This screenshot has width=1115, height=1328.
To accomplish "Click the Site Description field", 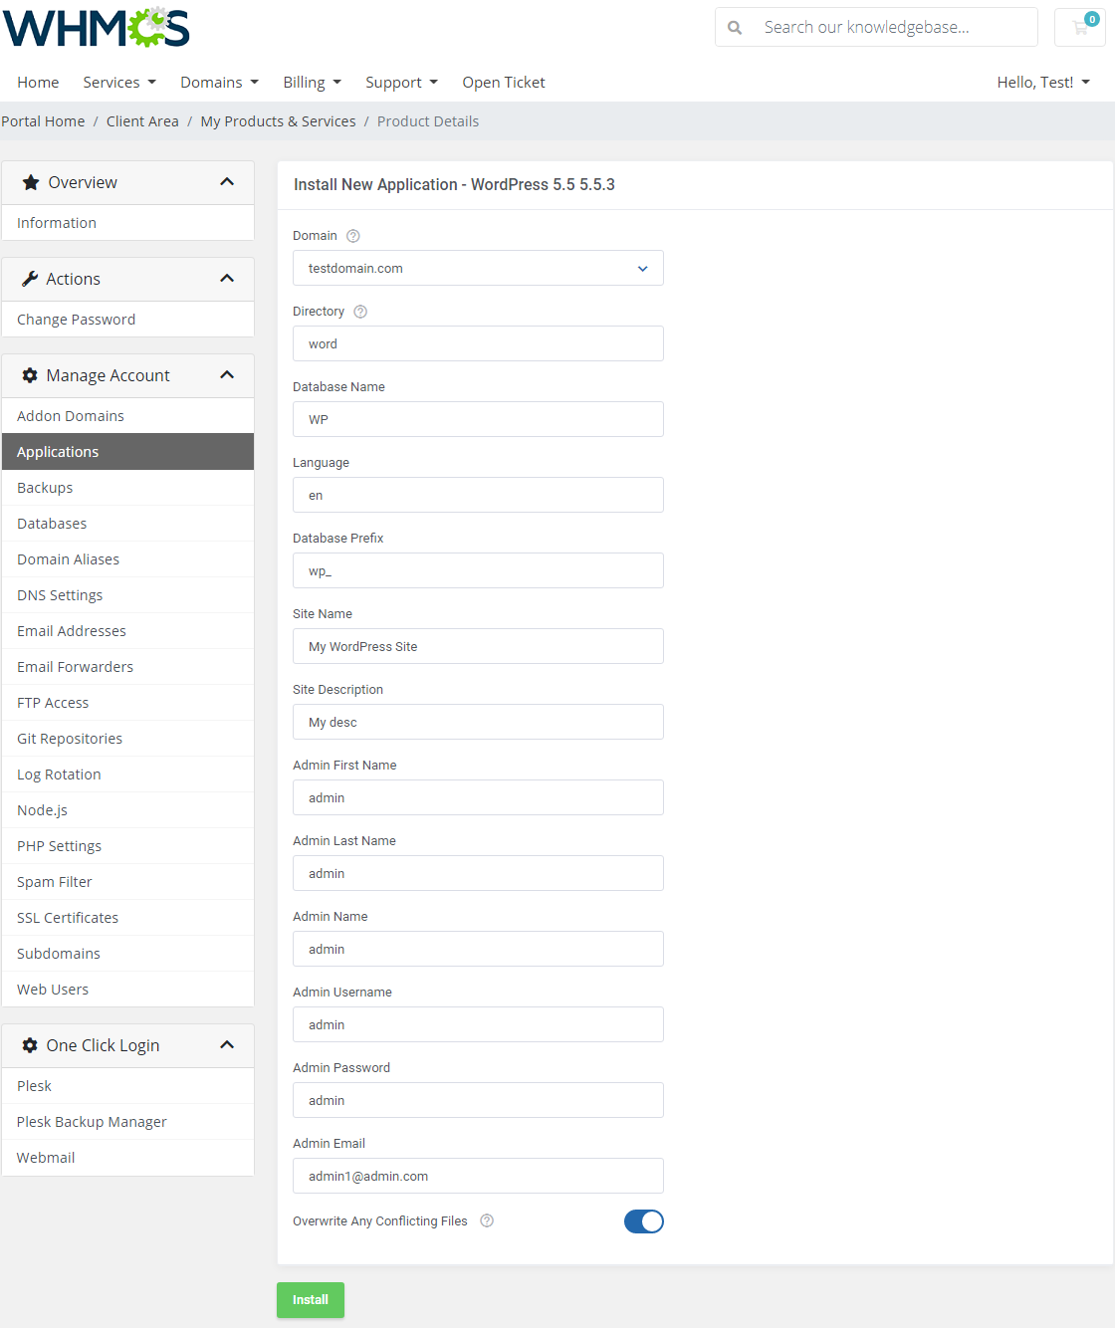I will (x=478, y=722).
